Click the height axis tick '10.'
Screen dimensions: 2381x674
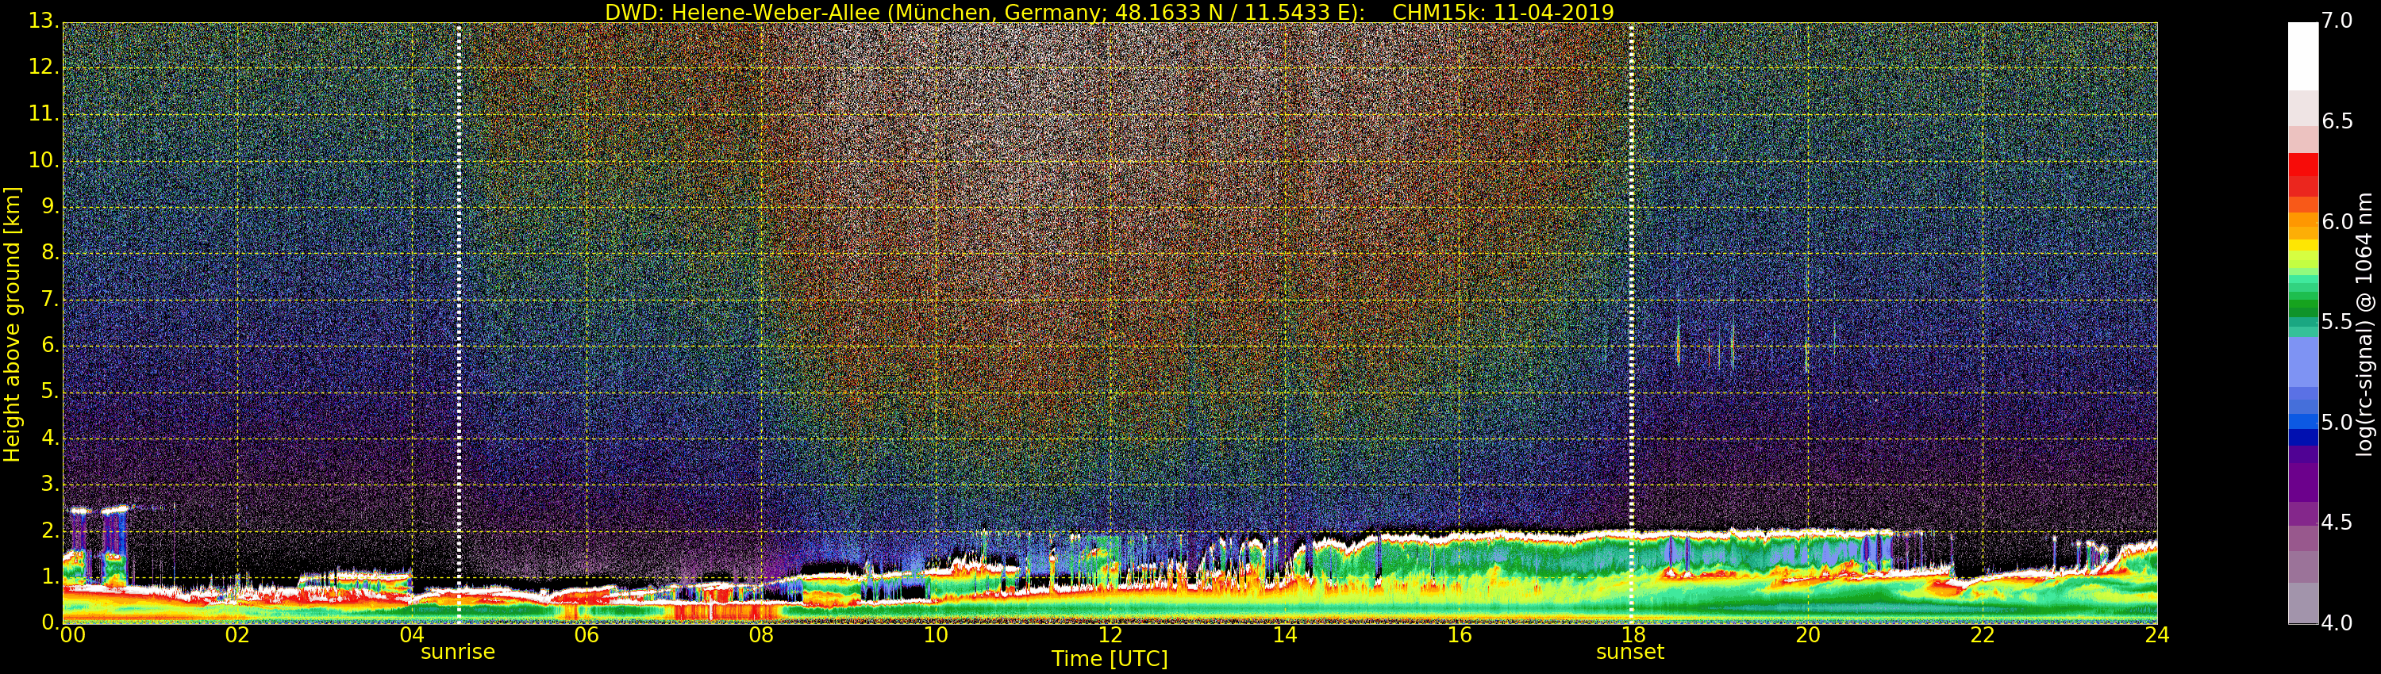44,159
